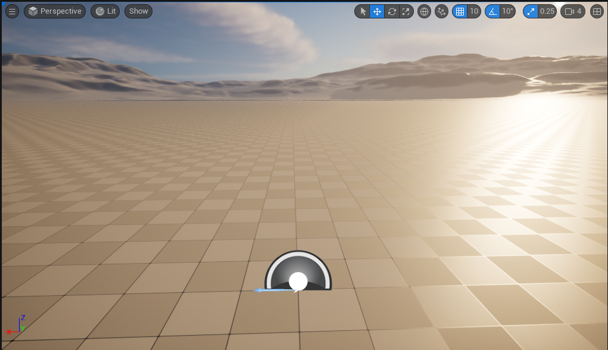This screenshot has height=350, width=608.
Task: Click the white gizmo center sphere
Action: [298, 282]
